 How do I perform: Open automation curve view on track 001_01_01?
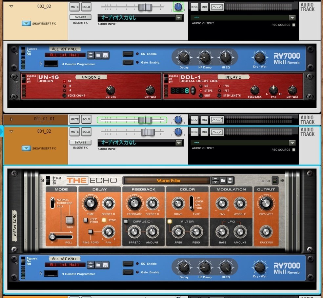pyautogui.click(x=217, y=119)
